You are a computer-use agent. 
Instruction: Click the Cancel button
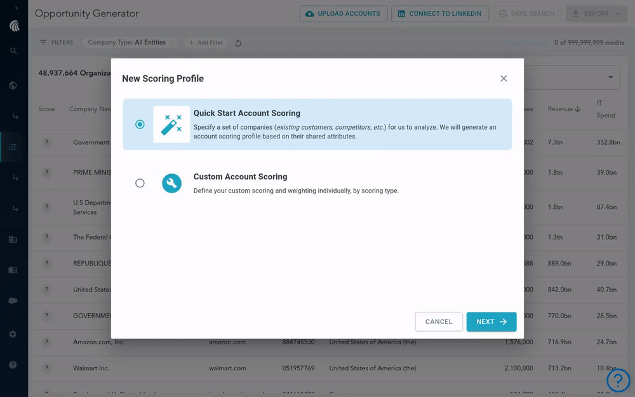click(x=439, y=321)
